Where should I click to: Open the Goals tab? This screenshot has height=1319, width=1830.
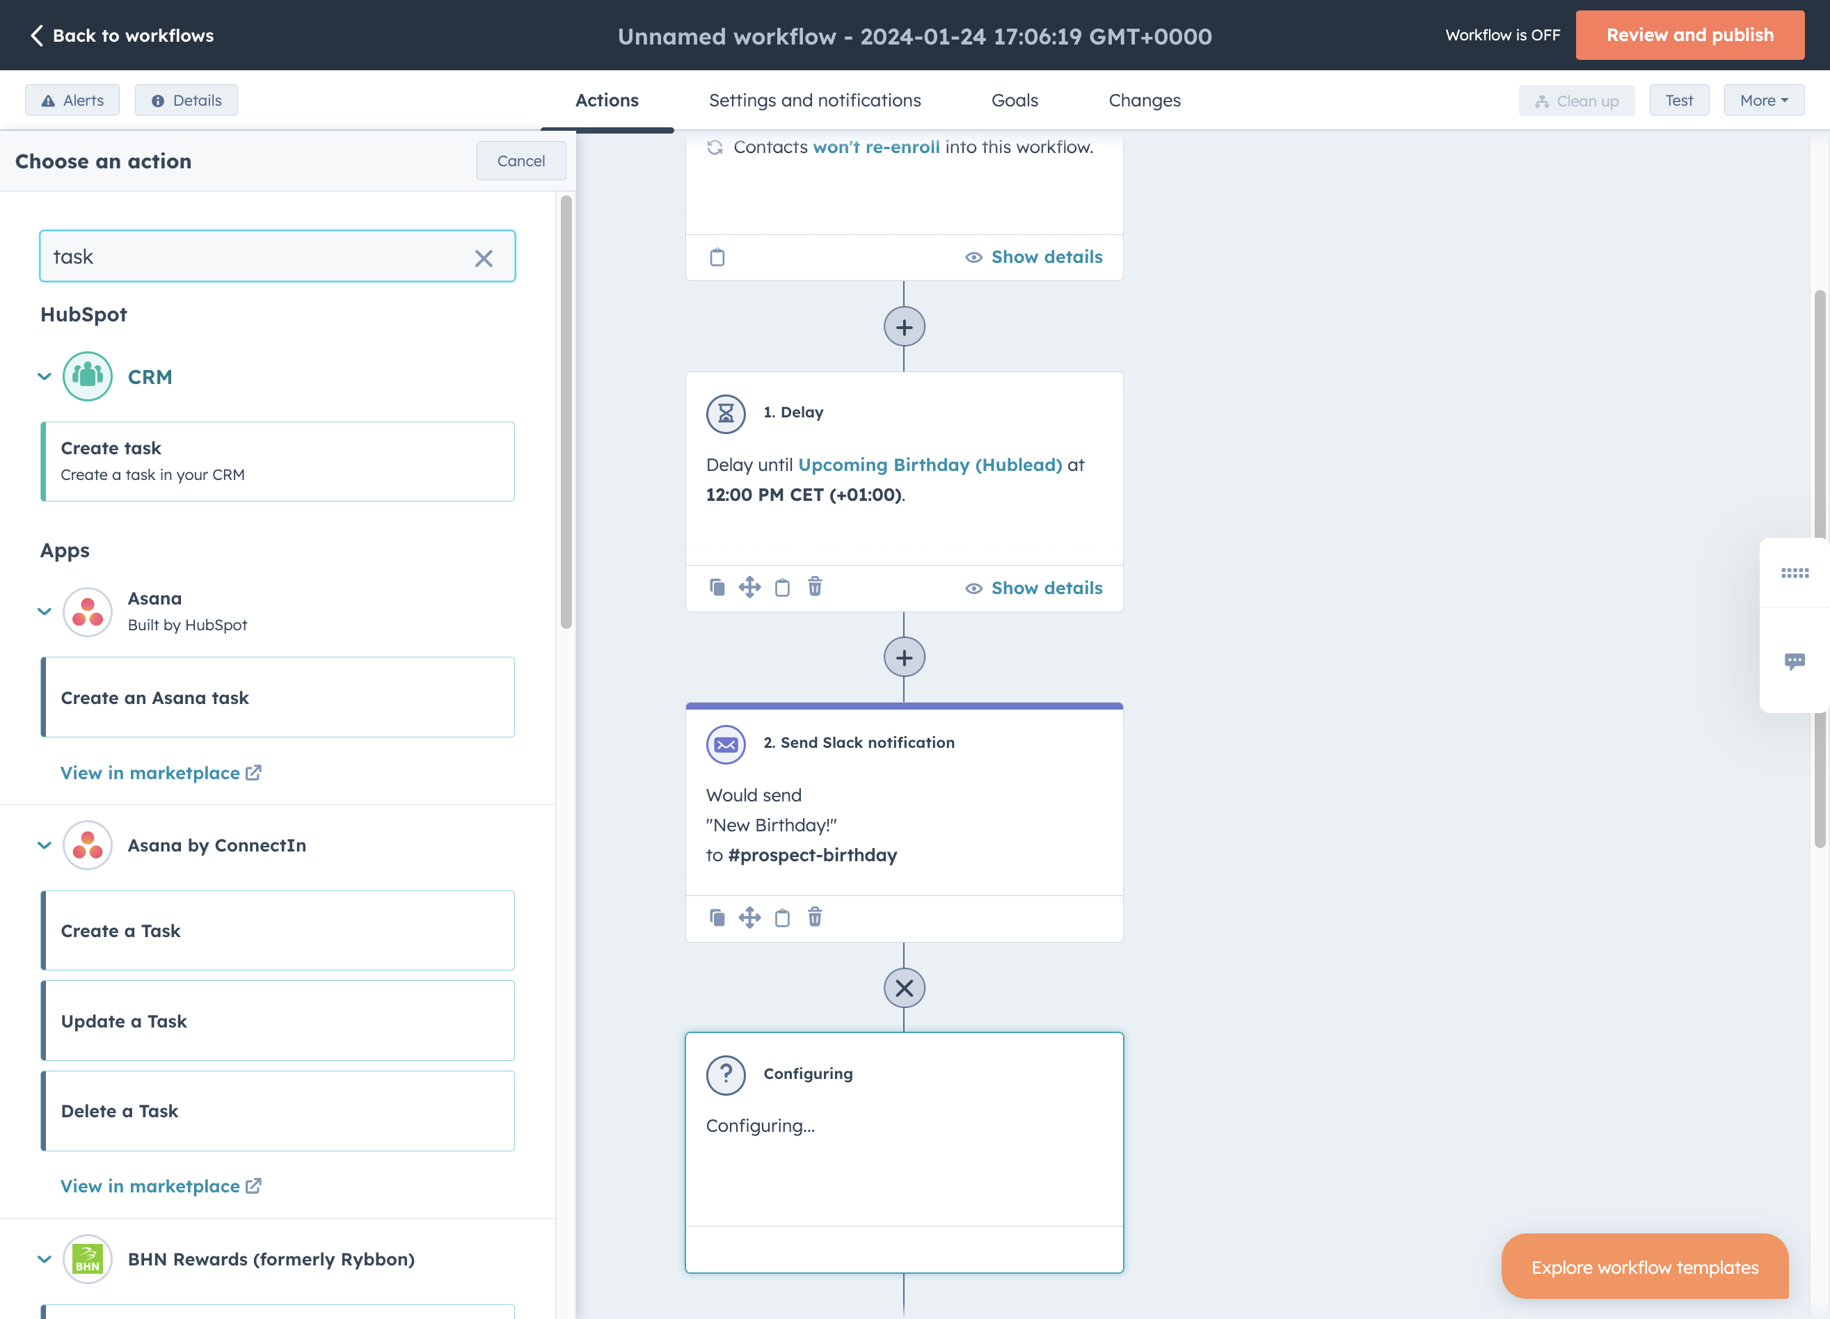1015,101
